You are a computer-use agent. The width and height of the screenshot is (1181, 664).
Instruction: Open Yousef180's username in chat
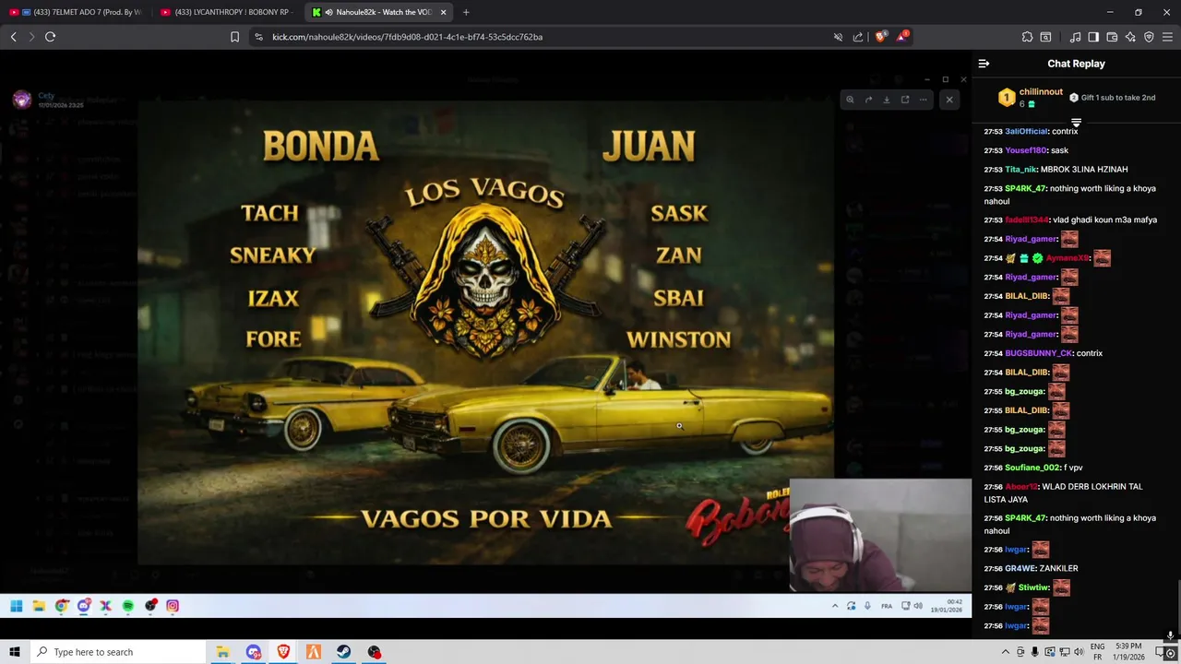pyautogui.click(x=1026, y=150)
